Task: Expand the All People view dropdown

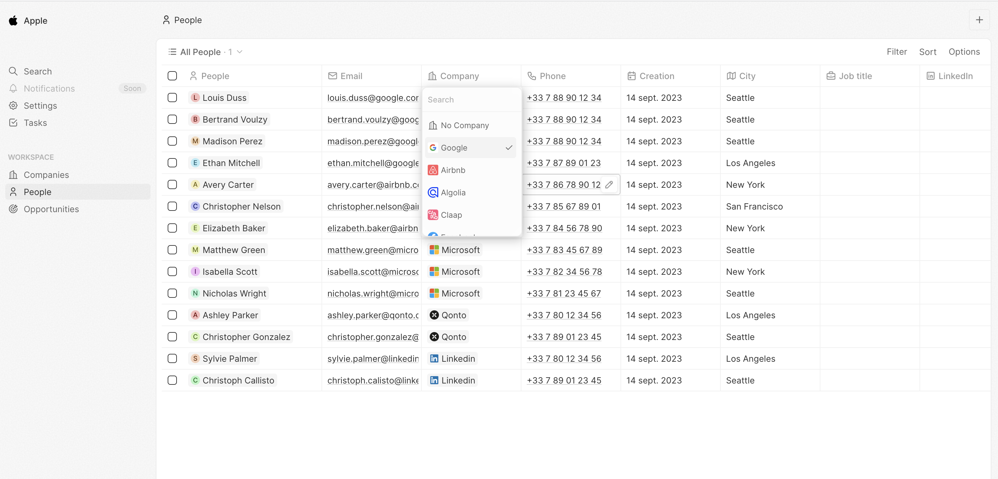Action: click(239, 51)
